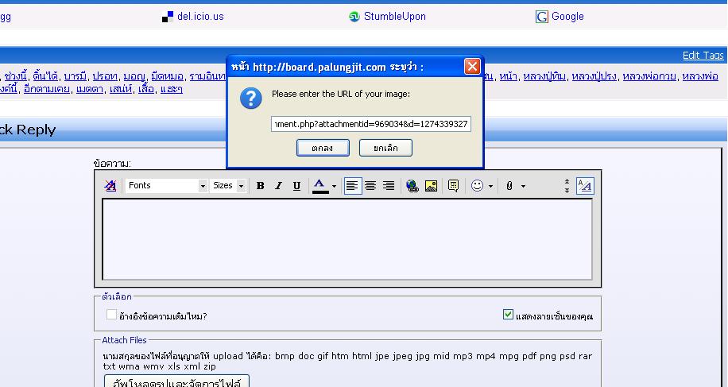Viewport: 728px width, 387px height.
Task: Uncheck the show your signature checkbox
Action: [x=509, y=315]
